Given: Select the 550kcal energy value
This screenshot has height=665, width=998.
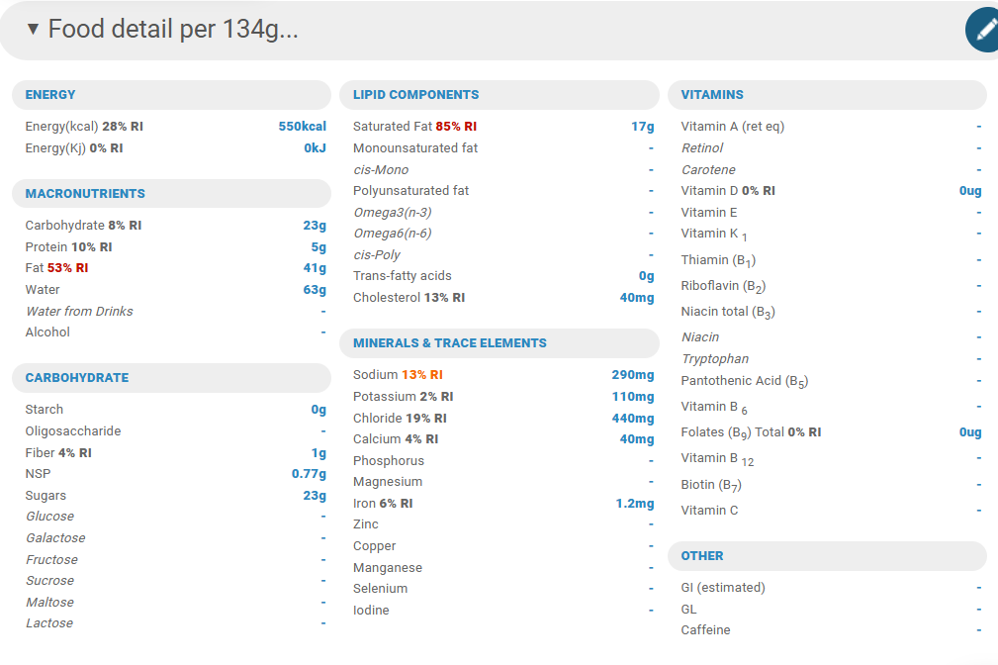Looking at the screenshot, I should pos(303,127).
